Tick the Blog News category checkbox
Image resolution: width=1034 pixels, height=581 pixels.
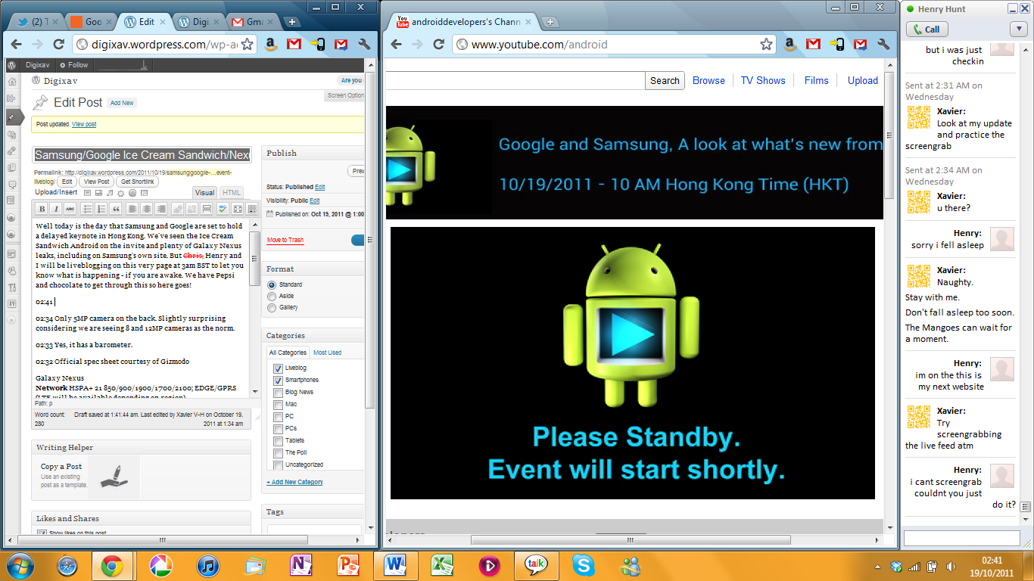coord(278,393)
